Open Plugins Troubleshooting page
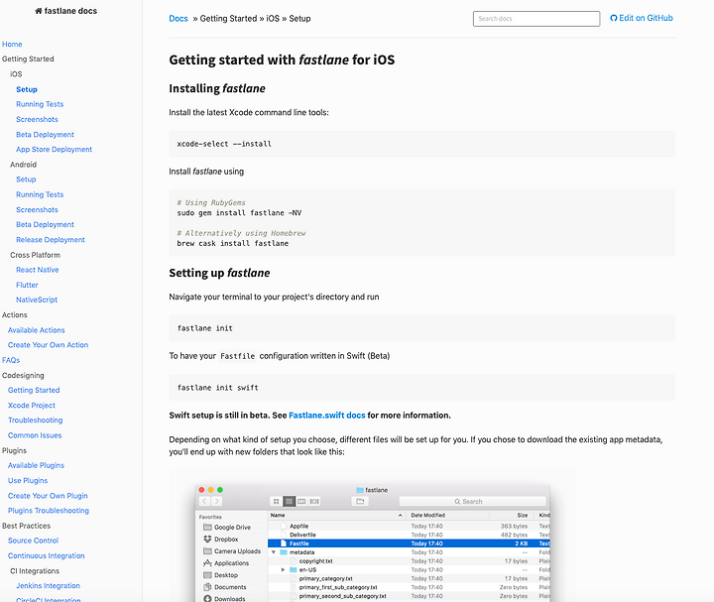The width and height of the screenshot is (714, 602). pyautogui.click(x=49, y=511)
